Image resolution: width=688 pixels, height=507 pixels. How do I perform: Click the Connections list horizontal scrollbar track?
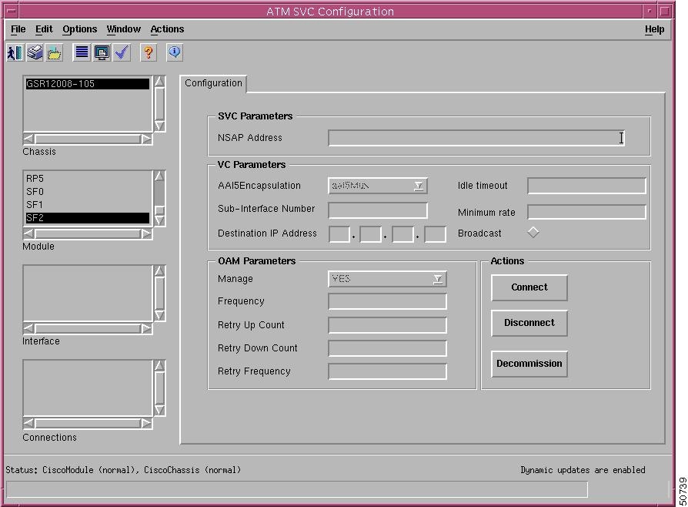[87, 423]
